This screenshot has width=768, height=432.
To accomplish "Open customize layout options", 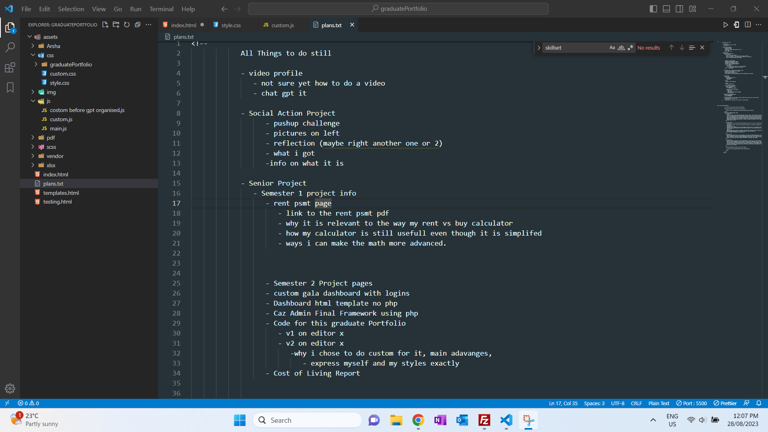I will pos(692,9).
